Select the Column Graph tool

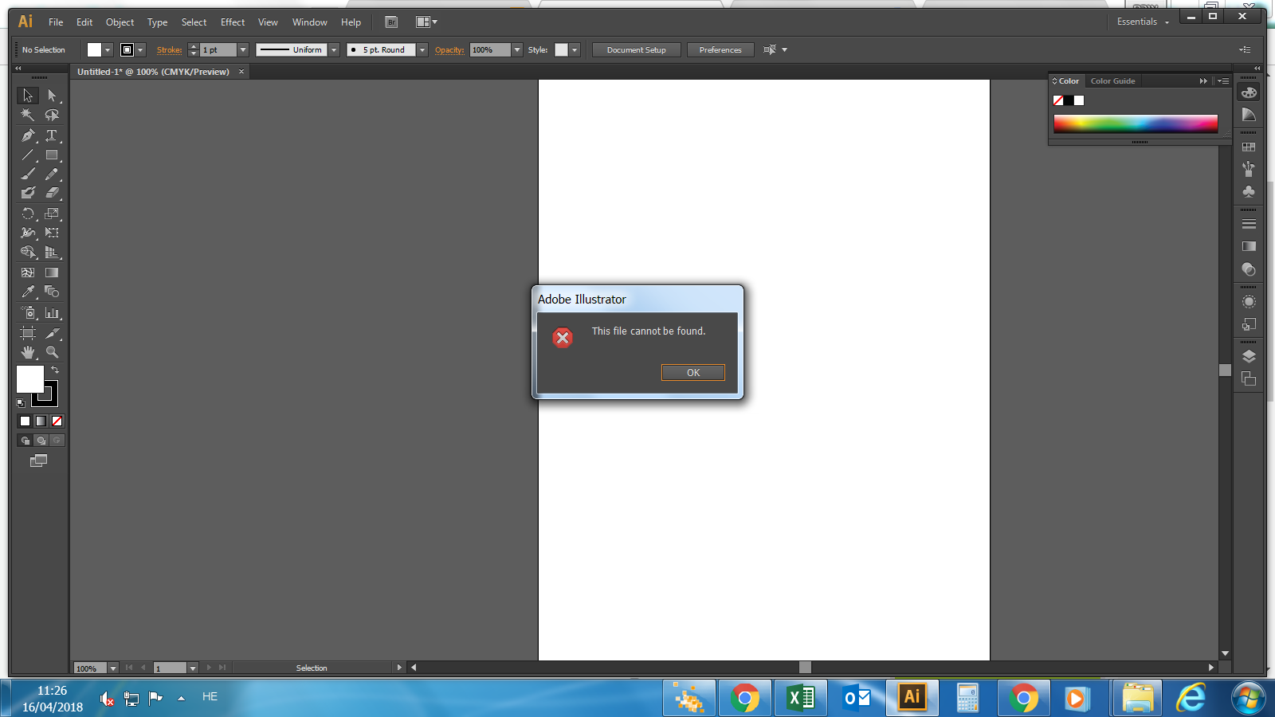pyautogui.click(x=52, y=313)
